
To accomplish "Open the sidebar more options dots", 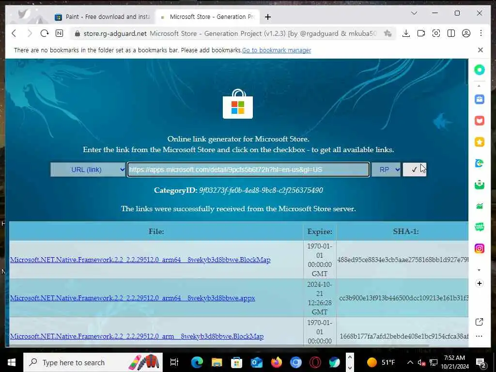I will tap(479, 336).
